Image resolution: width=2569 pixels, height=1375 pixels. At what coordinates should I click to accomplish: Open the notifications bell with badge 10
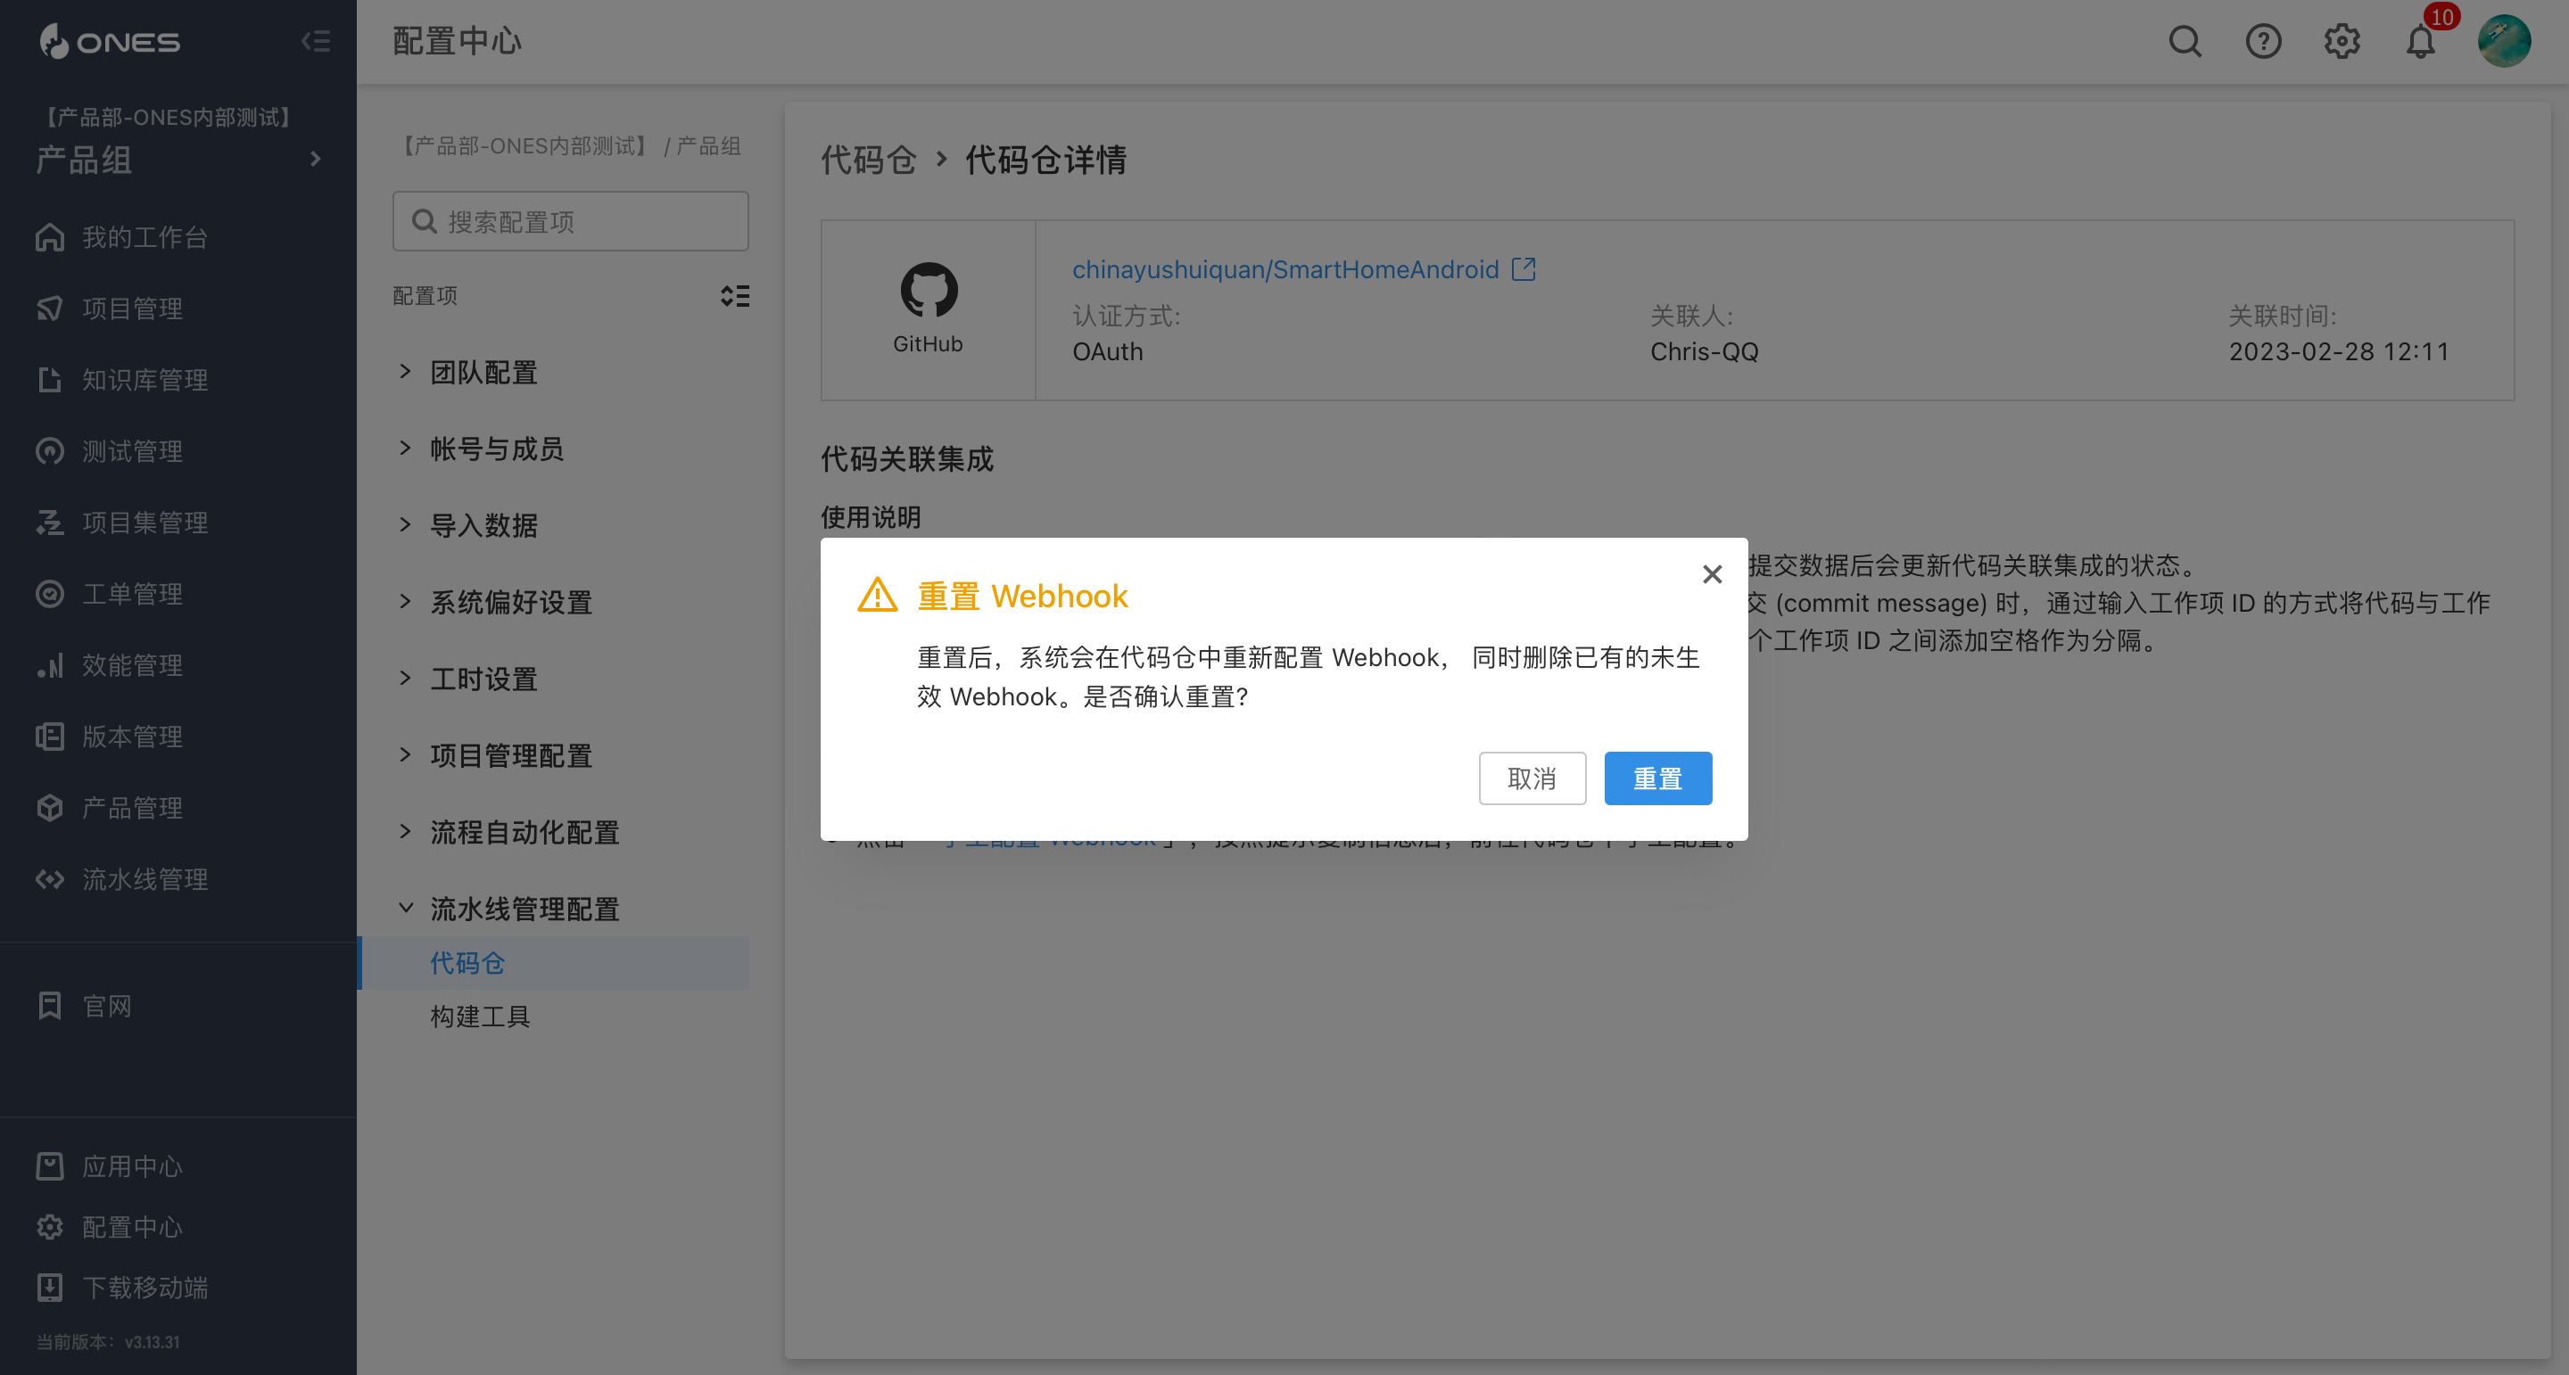[x=2422, y=41]
